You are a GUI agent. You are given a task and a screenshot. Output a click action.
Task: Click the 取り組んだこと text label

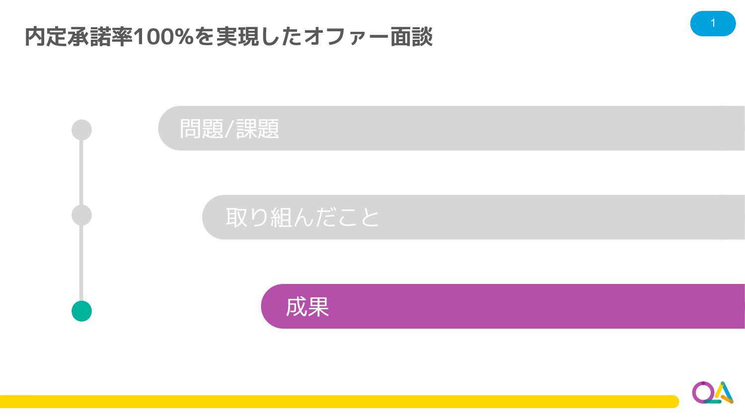[x=302, y=217]
